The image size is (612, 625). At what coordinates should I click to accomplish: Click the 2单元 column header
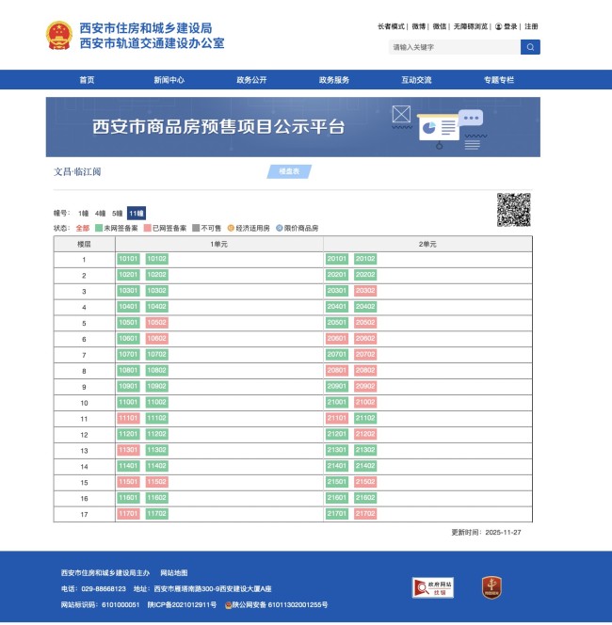(427, 244)
